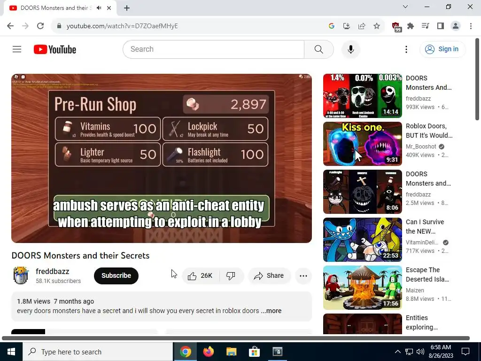
Task: Open volume control in system tray
Action: pos(420,352)
